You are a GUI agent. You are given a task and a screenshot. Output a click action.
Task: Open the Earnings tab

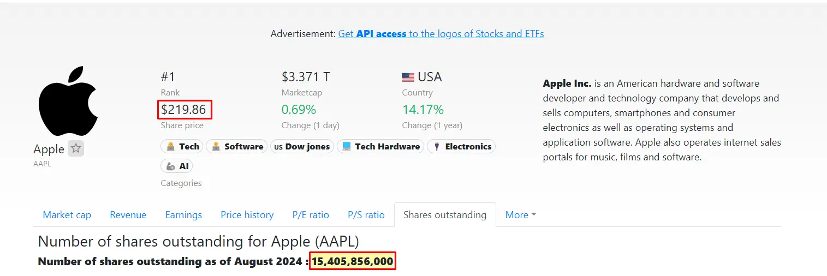coord(183,215)
